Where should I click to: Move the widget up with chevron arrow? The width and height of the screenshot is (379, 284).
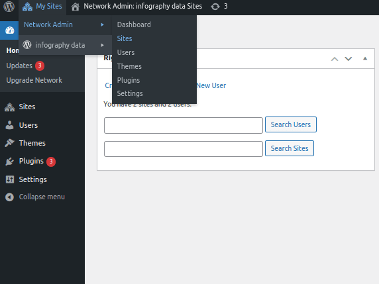pos(335,59)
